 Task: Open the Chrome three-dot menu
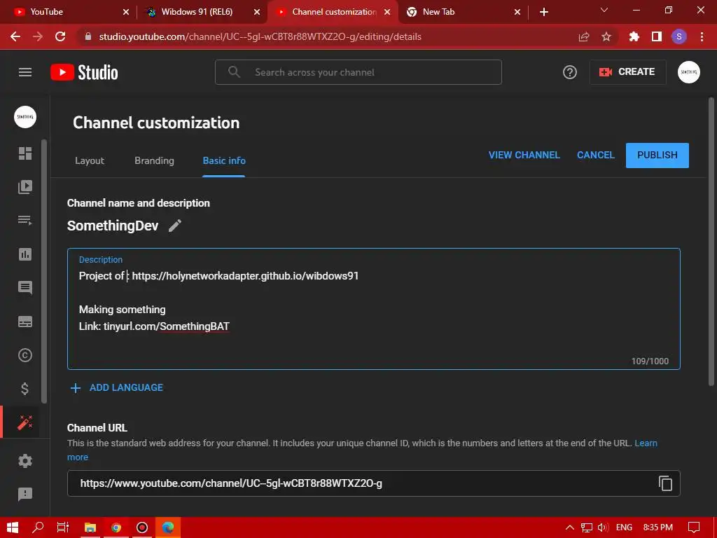[x=702, y=36]
